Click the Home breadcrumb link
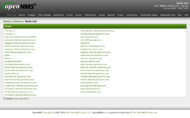The height and width of the screenshot is (118, 190). tap(7, 21)
